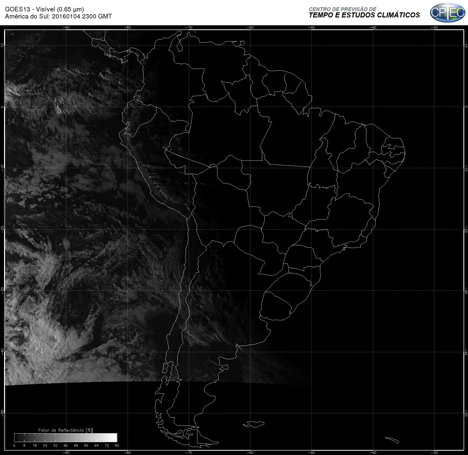This screenshot has width=468, height=455.
Task: Click the -80 longitude label on top axis
Action: pos(127,28)
